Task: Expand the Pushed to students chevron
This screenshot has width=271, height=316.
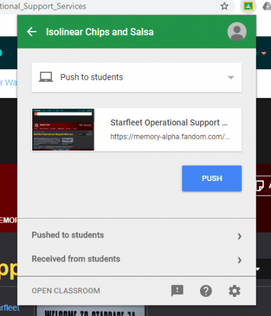Action: pyautogui.click(x=239, y=236)
